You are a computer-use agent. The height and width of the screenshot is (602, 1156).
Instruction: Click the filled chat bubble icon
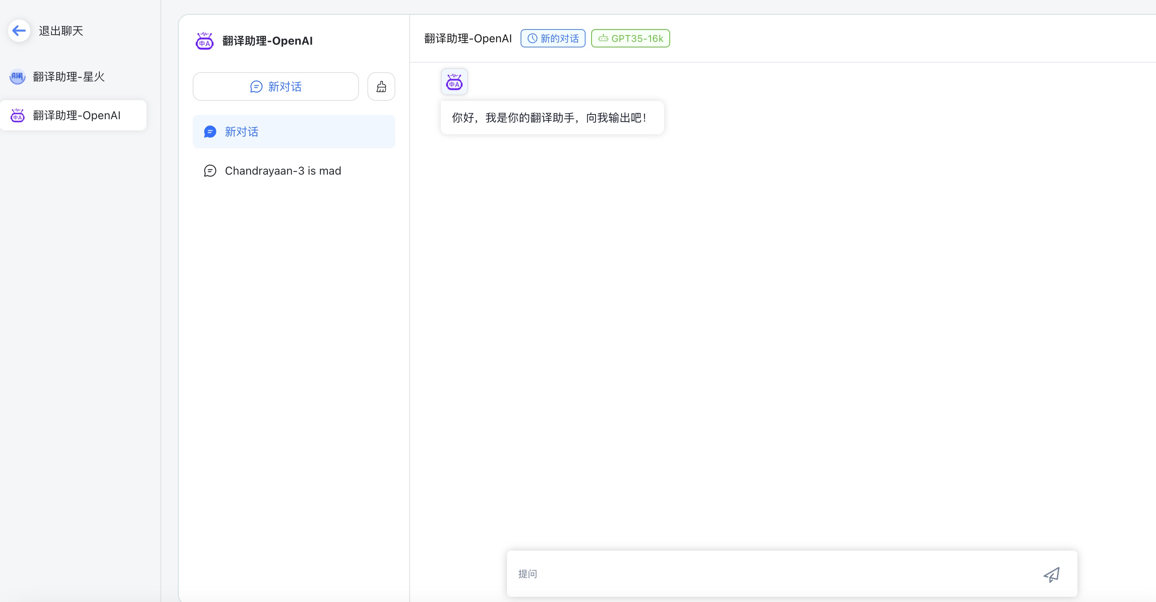(x=210, y=132)
